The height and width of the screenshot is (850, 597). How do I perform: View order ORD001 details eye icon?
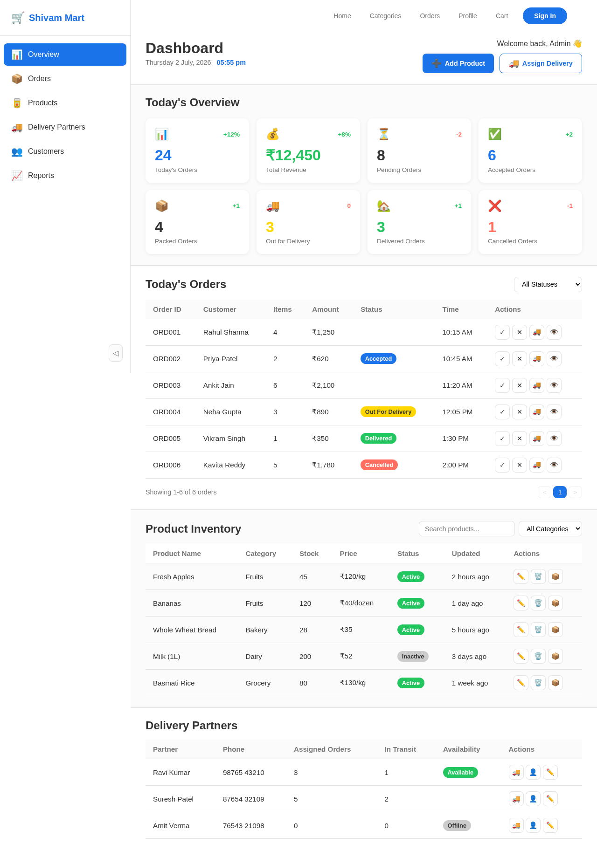click(x=554, y=332)
